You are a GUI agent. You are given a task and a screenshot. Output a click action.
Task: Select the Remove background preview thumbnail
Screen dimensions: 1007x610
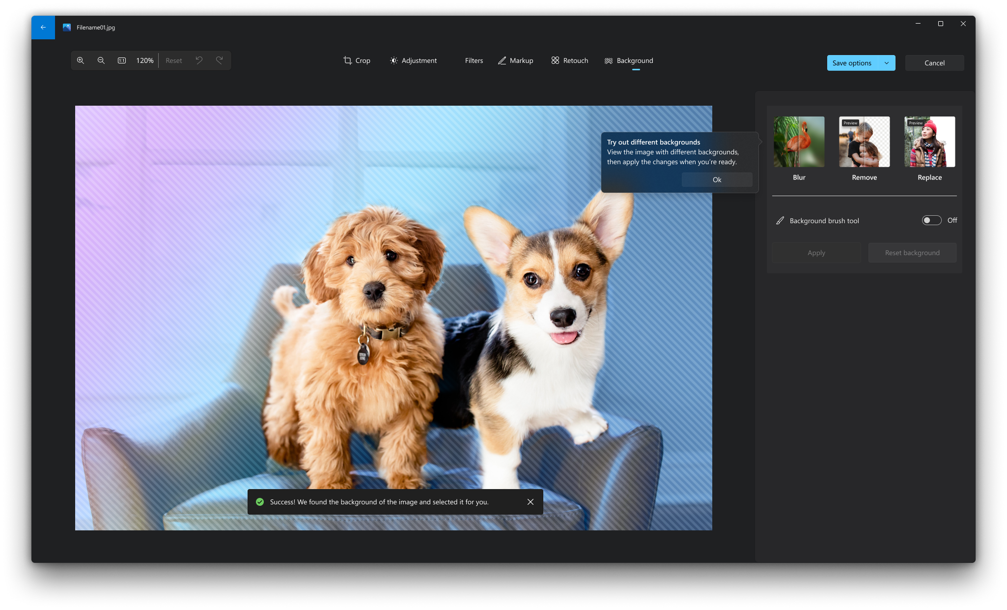864,141
